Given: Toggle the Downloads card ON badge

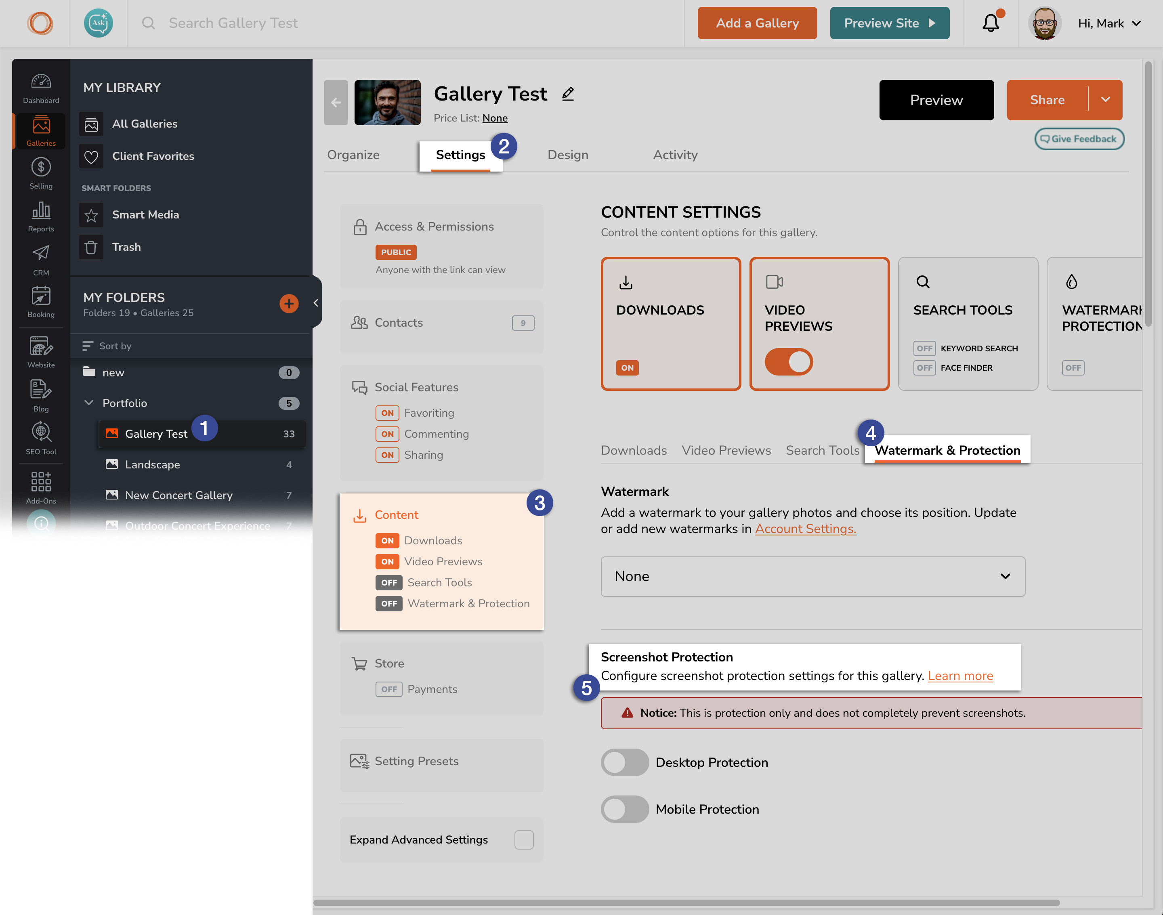Looking at the screenshot, I should pos(627,368).
